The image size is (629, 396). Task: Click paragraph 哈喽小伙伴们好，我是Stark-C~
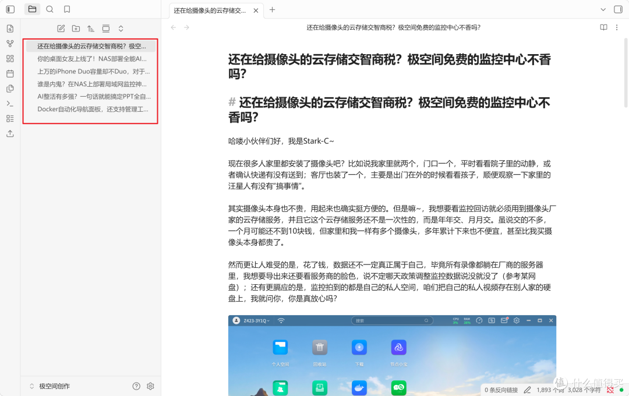pos(281,141)
